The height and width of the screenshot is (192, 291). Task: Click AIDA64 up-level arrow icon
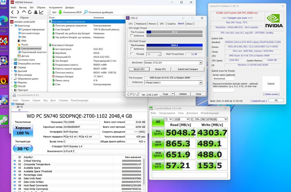pos(24,12)
